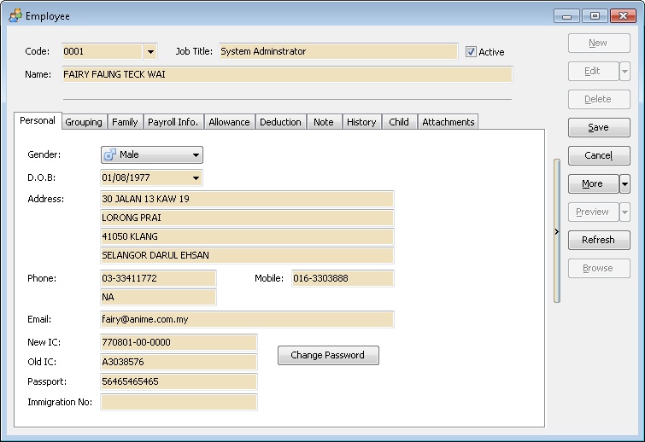This screenshot has width=645, height=442.
Task: Click the Passport field 56465465465
Action: click(179, 382)
